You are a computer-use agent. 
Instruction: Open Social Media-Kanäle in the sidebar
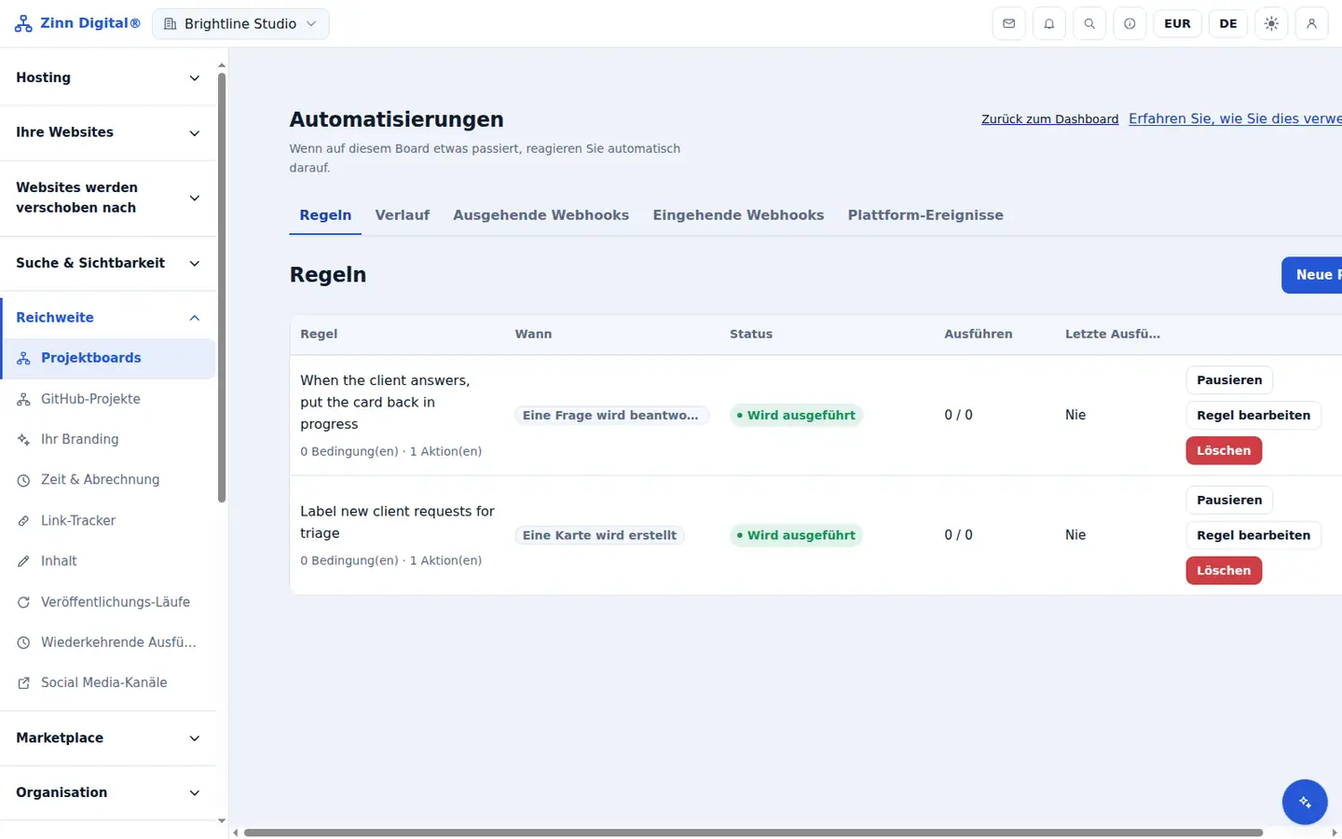click(x=108, y=683)
